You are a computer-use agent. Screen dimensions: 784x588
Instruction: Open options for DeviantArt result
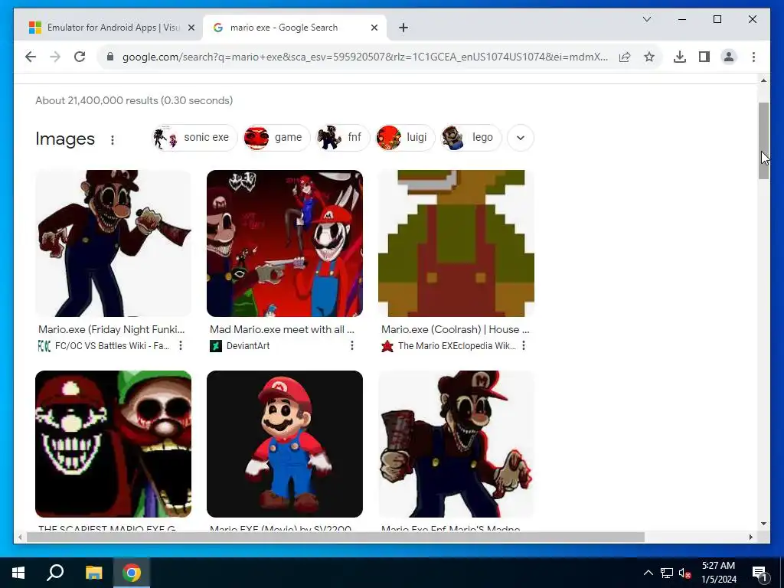pyautogui.click(x=352, y=345)
